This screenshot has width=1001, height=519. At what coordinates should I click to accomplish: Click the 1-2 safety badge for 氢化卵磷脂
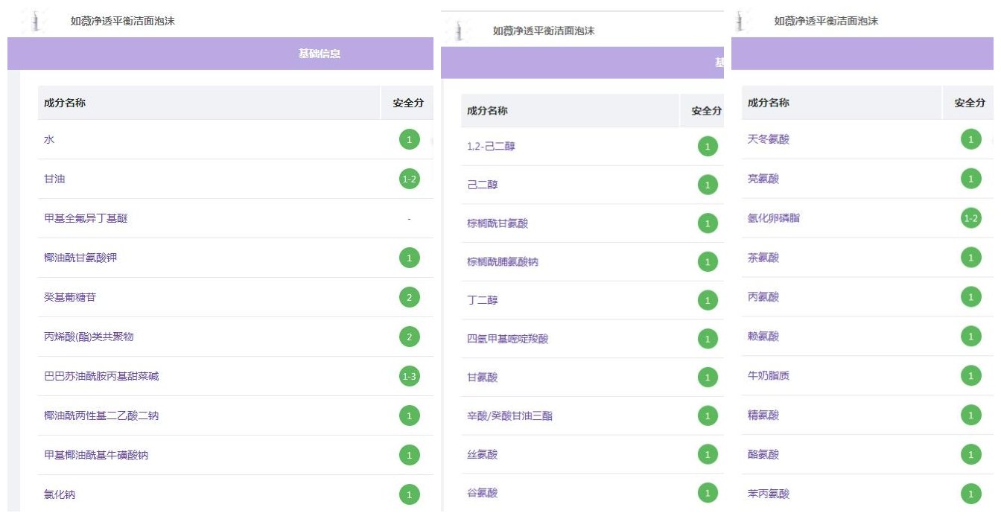pyautogui.click(x=970, y=218)
